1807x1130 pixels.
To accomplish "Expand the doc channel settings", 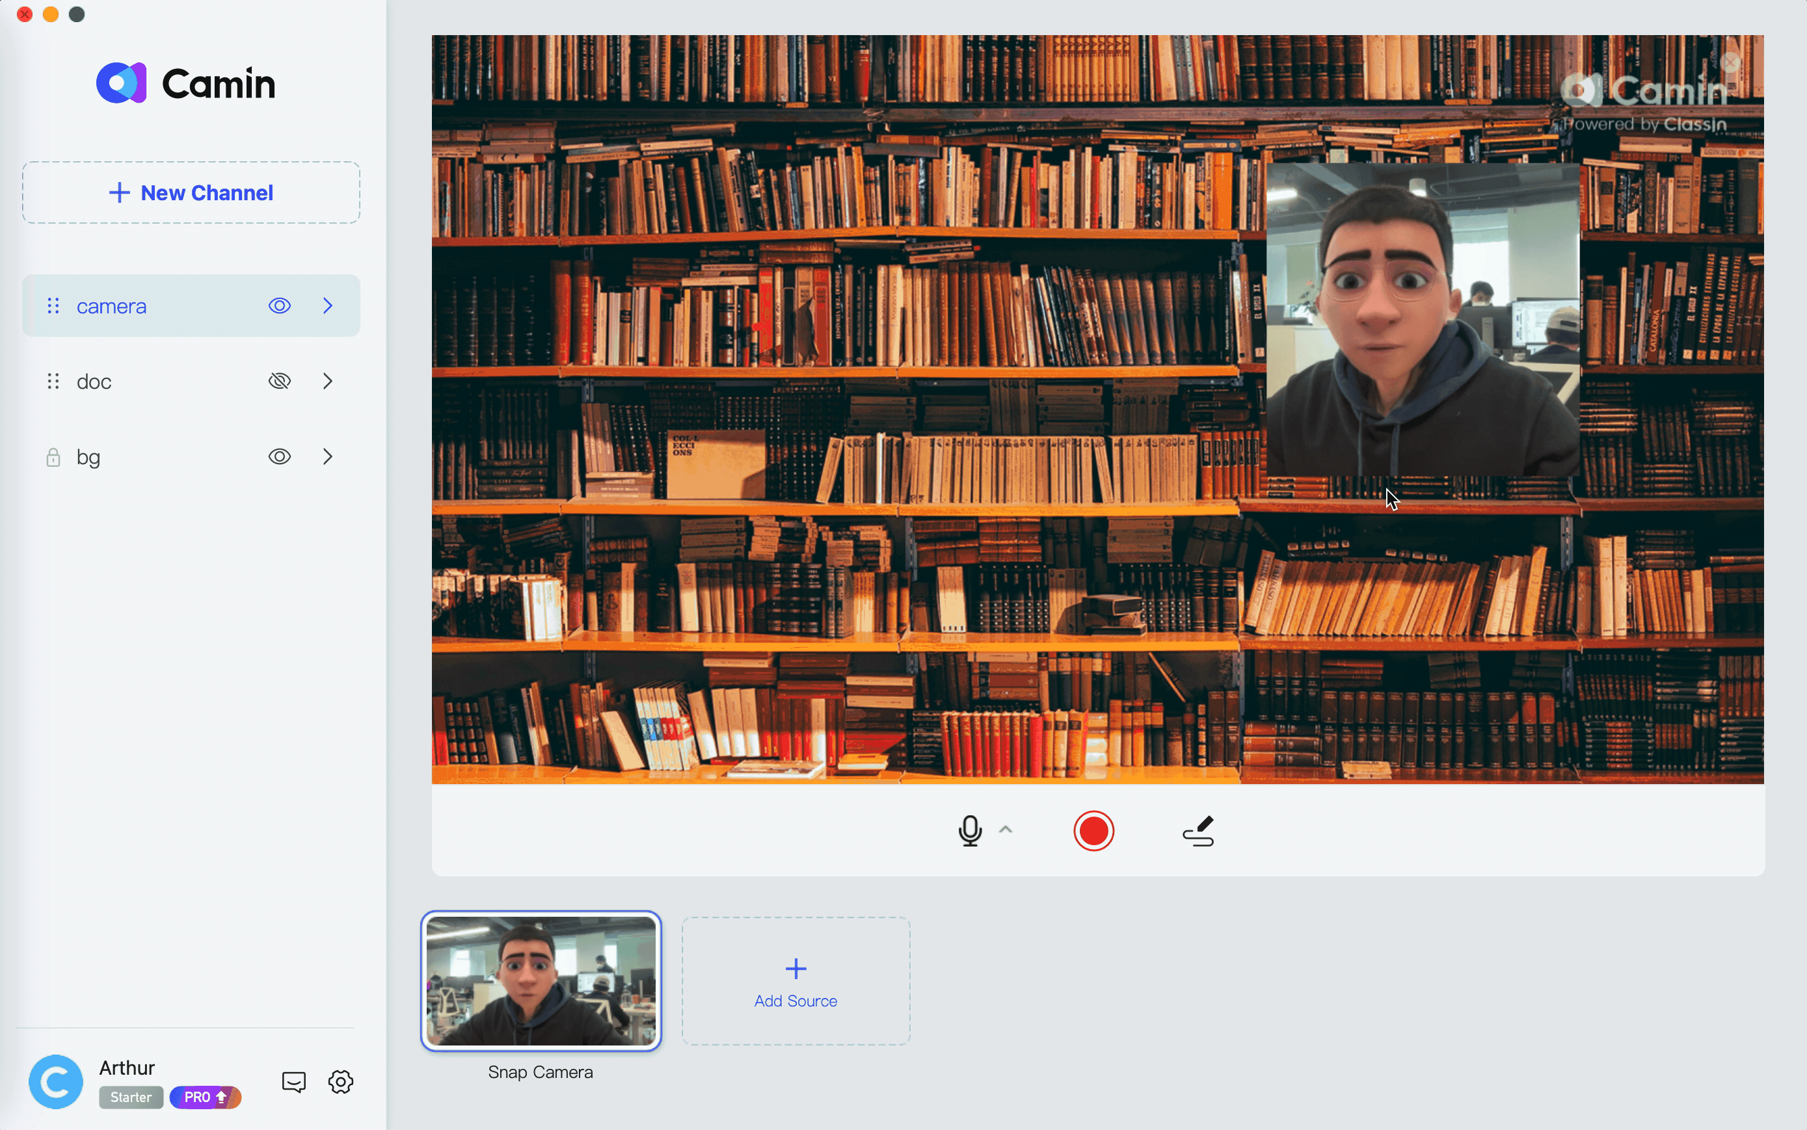I will coord(328,382).
